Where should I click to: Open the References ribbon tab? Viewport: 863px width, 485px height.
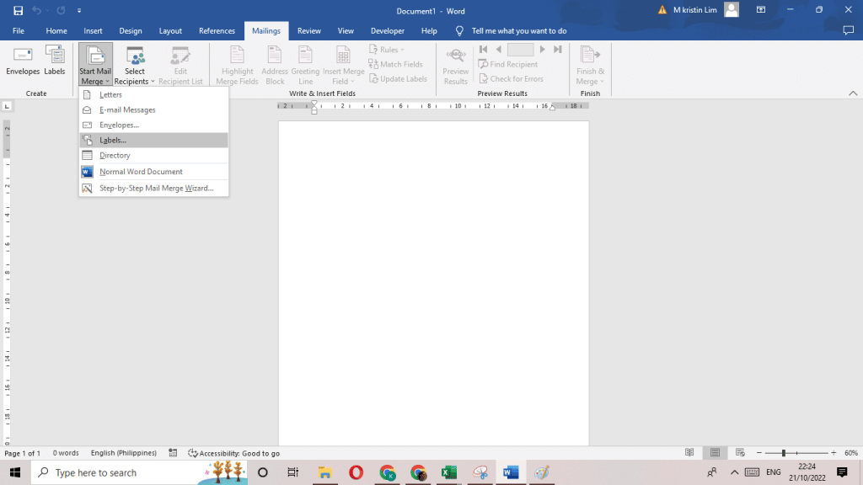tap(217, 31)
